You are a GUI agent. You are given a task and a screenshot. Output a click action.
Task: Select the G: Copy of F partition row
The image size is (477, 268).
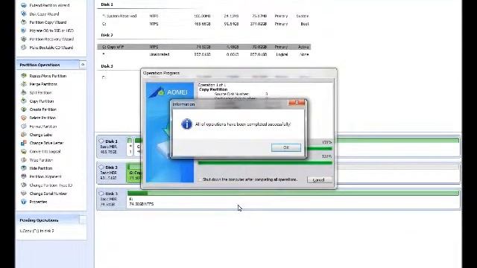[203, 47]
